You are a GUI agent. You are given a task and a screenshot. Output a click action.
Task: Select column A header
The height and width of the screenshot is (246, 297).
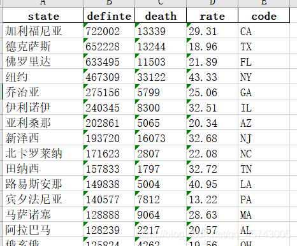pyautogui.click(x=43, y=3)
